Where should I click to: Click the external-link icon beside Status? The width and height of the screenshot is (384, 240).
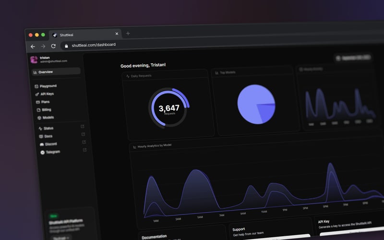click(82, 126)
